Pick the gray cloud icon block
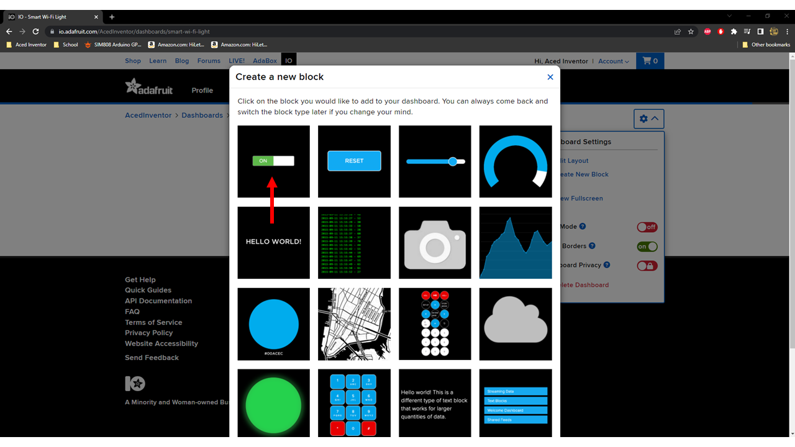The width and height of the screenshot is (795, 447). [x=516, y=324]
